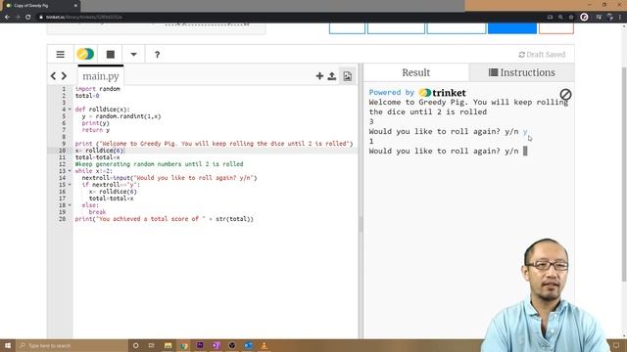This screenshot has width=627, height=352.
Task: Switch to the Result tab
Action: click(415, 72)
